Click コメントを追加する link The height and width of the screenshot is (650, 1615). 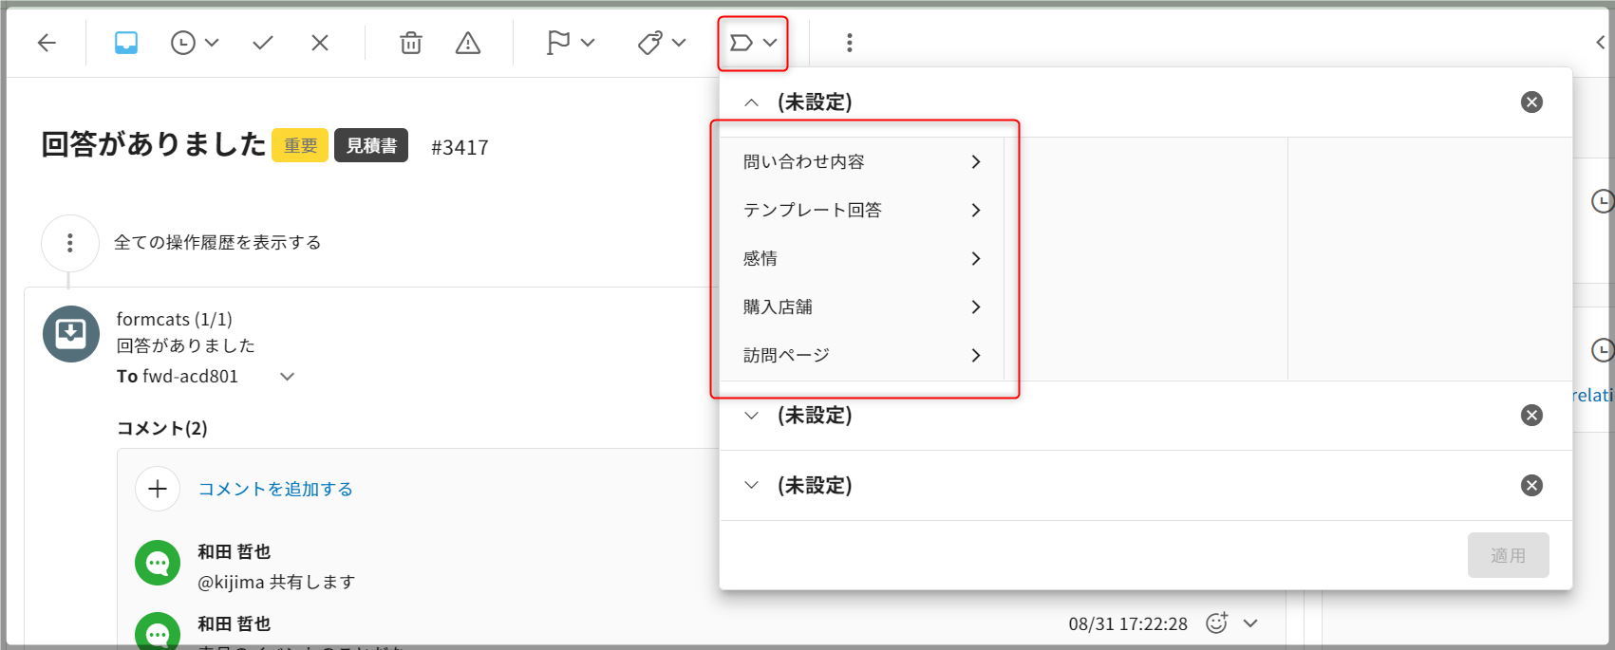(275, 490)
